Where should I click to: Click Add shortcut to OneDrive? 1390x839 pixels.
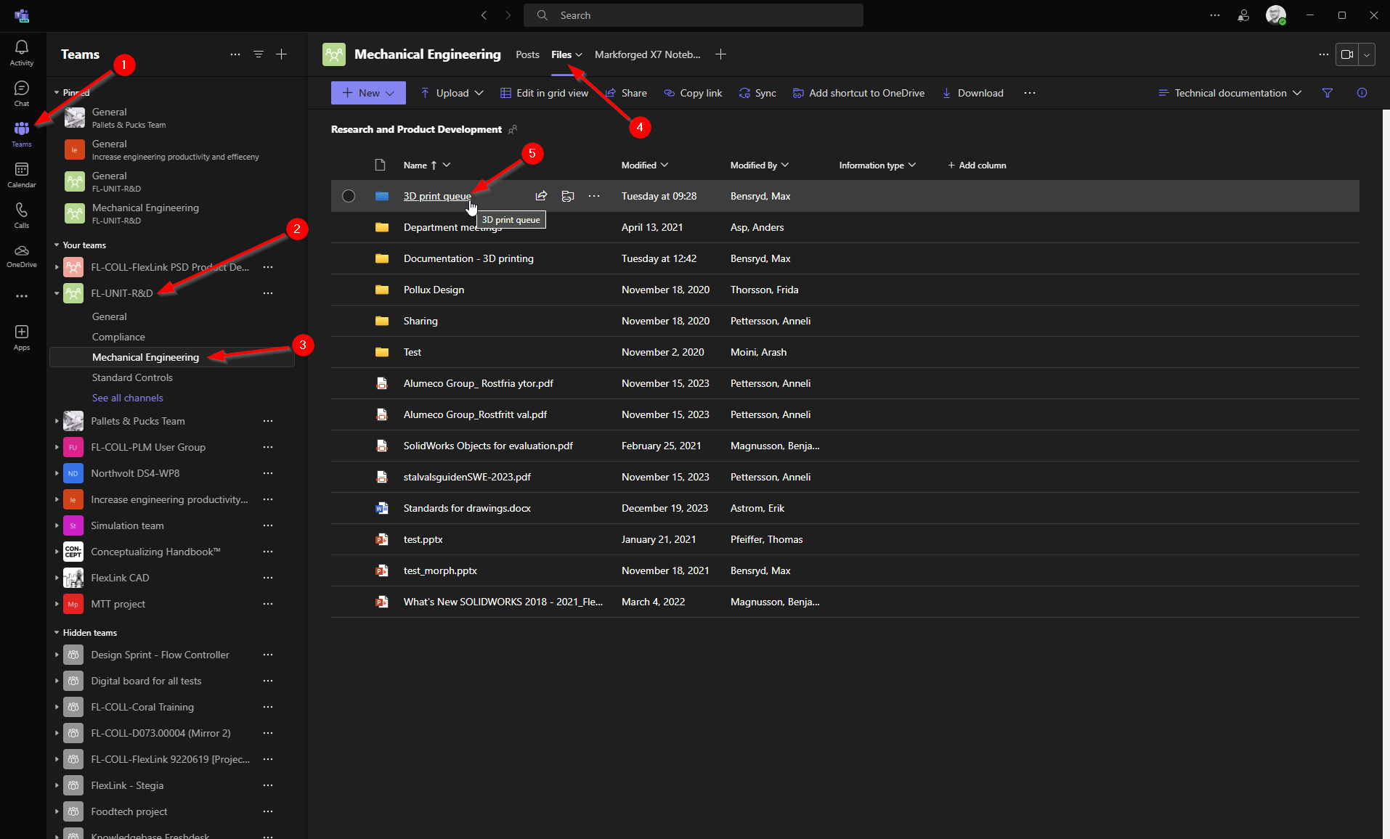click(x=858, y=93)
